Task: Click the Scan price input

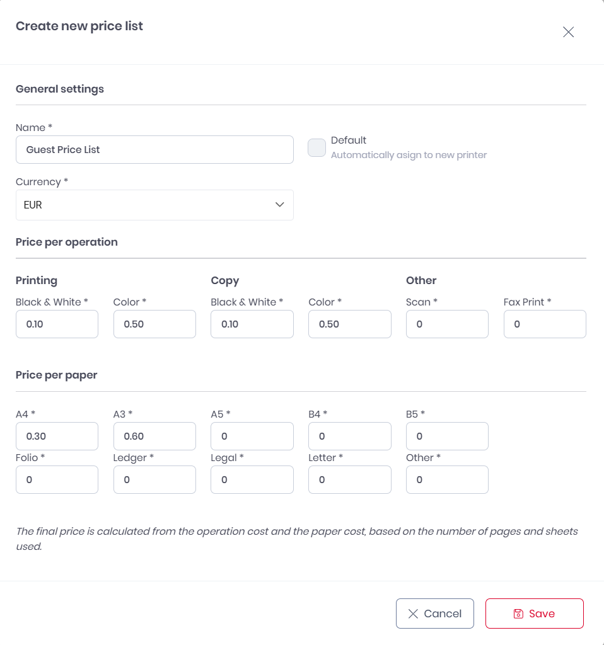Action: coord(447,324)
